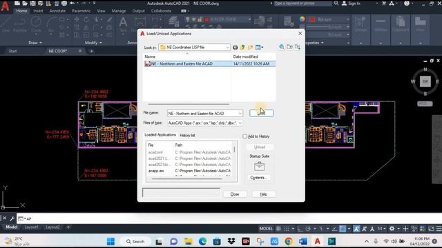Screen dimensions: 442x248
Task: Switch to Layout1 tab
Action: 31,227
